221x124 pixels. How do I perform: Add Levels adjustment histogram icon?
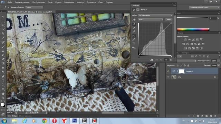pyautogui.click(x=189, y=40)
